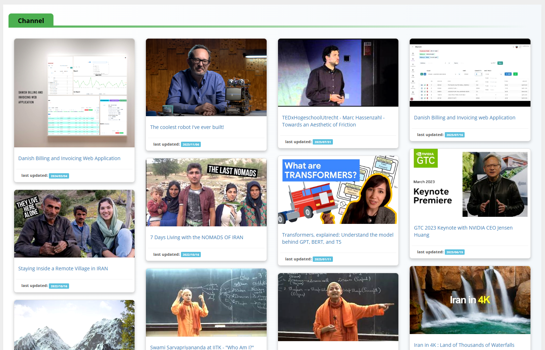Select the 2023/11/06 date badge
This screenshot has height=350, width=545.
click(x=191, y=145)
